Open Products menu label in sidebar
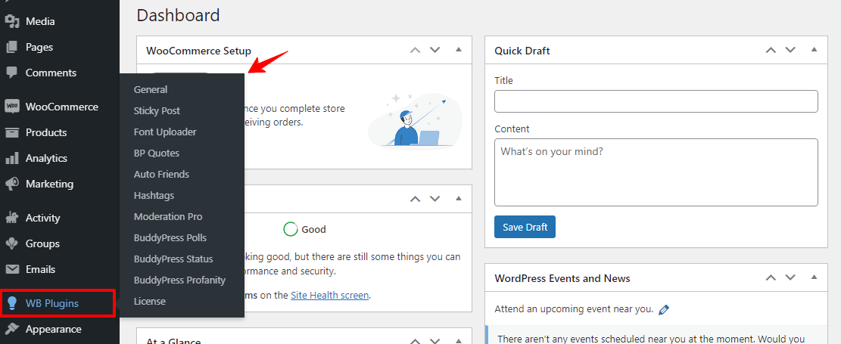841x344 pixels. pyautogui.click(x=46, y=132)
